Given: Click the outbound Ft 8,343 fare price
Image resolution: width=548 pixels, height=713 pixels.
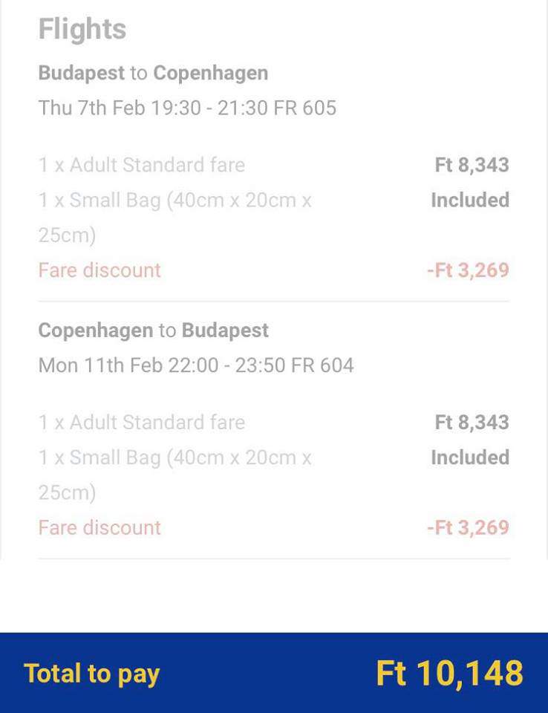Looking at the screenshot, I should [x=472, y=165].
